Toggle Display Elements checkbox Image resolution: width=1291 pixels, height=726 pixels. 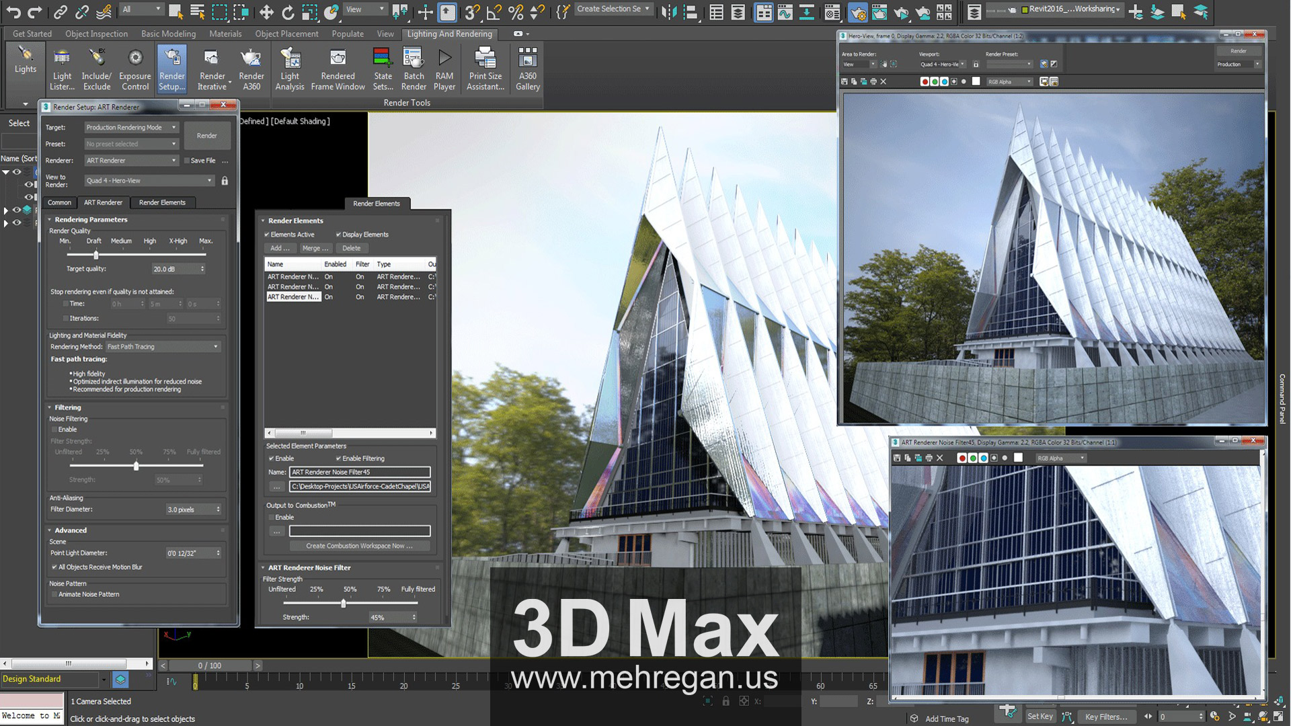click(338, 235)
